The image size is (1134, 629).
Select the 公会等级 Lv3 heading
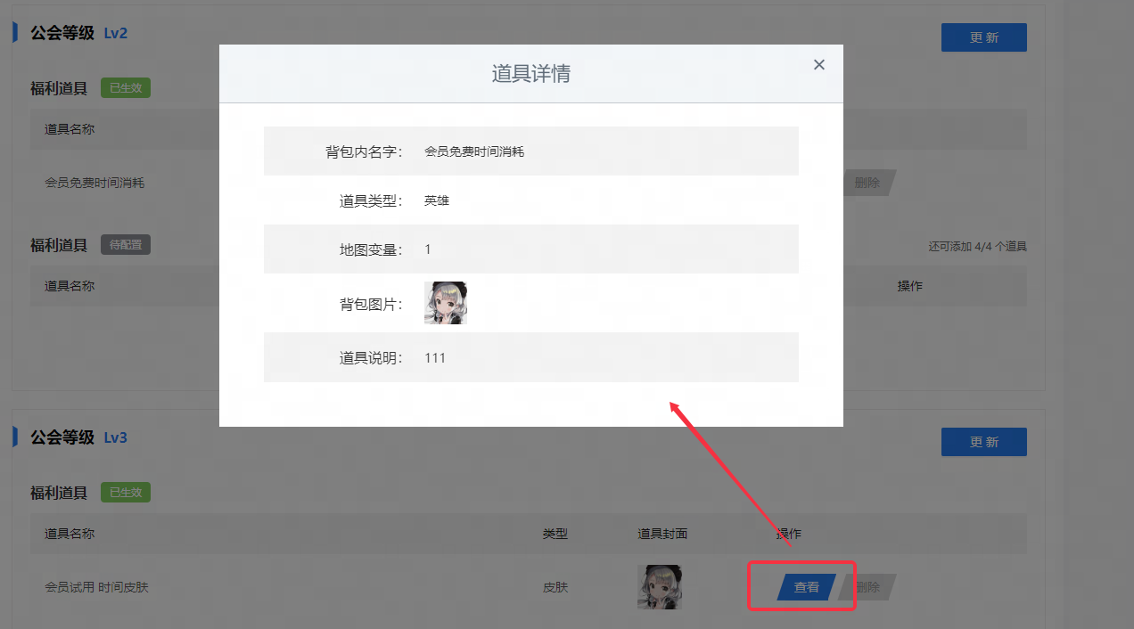point(79,437)
